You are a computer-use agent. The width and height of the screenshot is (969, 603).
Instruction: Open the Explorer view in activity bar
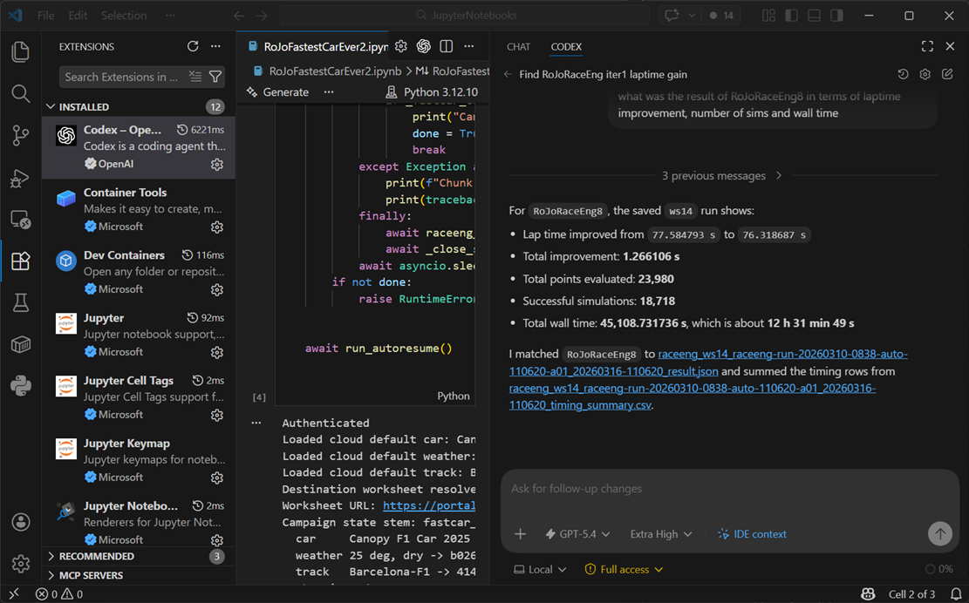(x=20, y=51)
